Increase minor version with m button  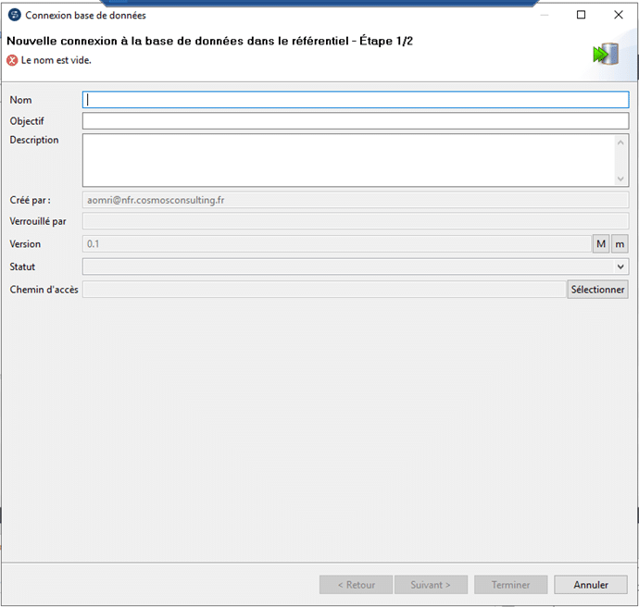point(620,244)
